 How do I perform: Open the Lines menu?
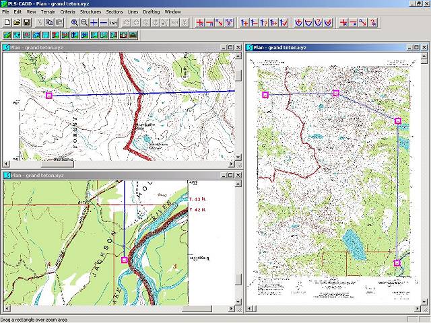(133, 12)
